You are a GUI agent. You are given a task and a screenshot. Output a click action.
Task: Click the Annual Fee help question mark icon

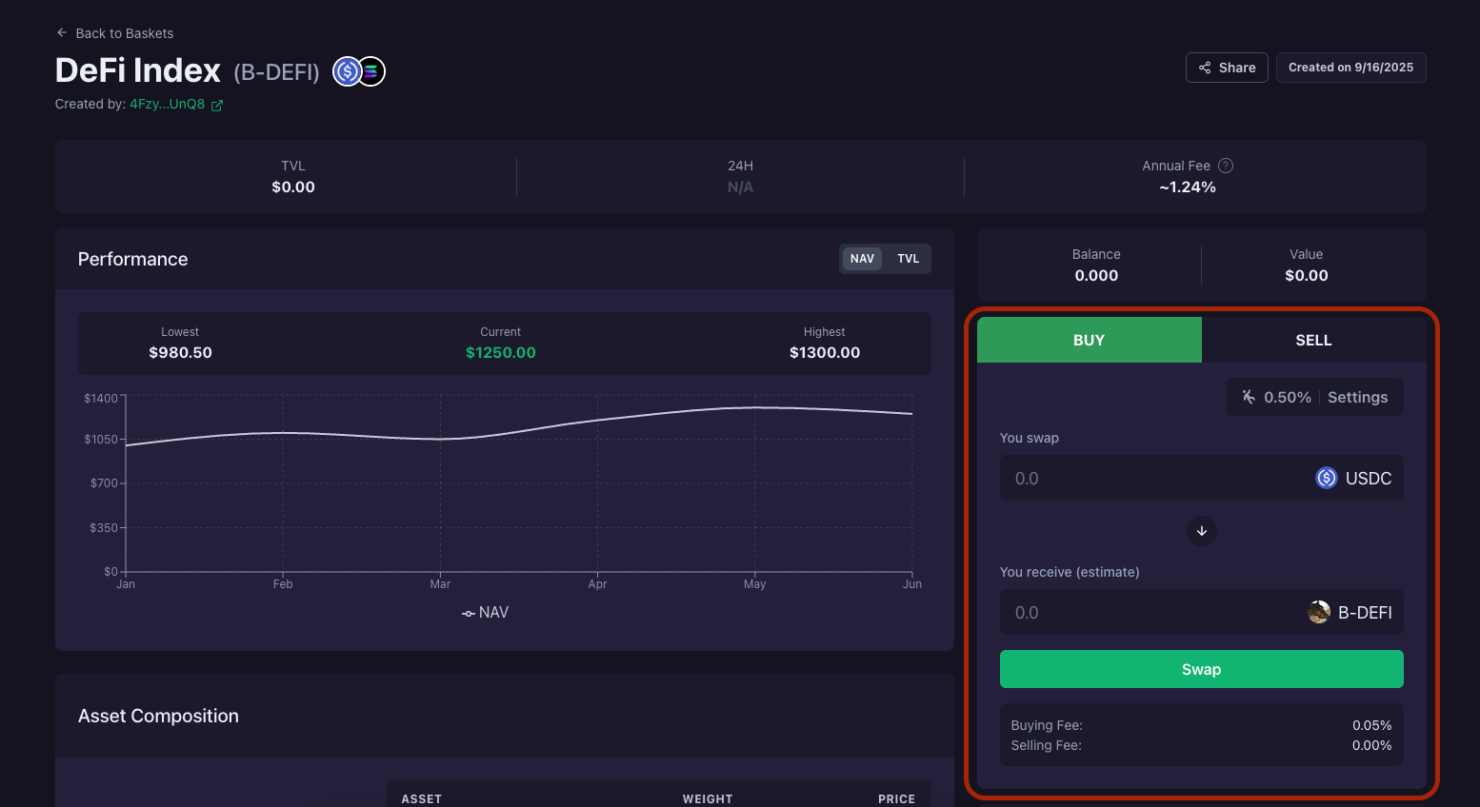[1226, 166]
